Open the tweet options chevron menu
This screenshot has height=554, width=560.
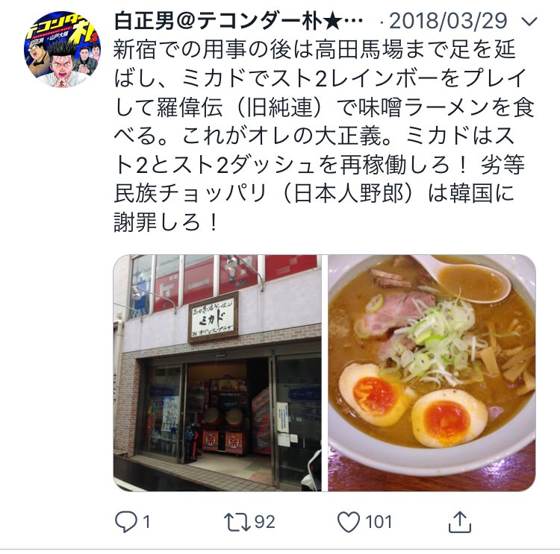point(529,22)
